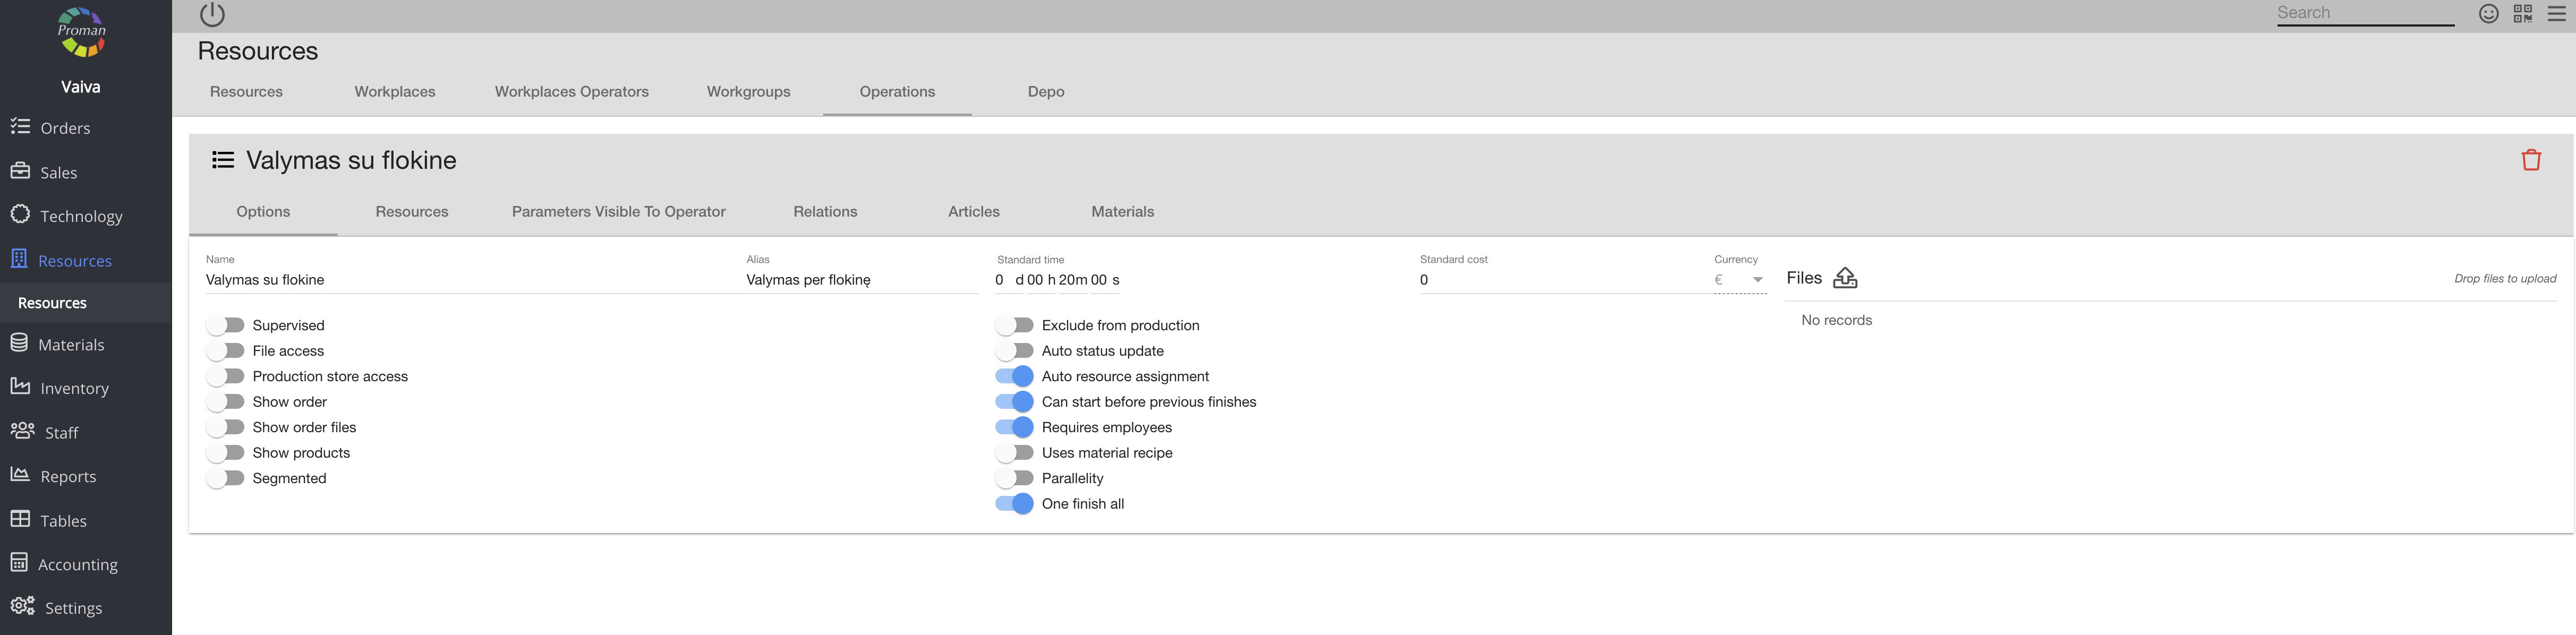Image resolution: width=2576 pixels, height=635 pixels.
Task: Select the Resources sub-item in sidebar
Action: (x=52, y=303)
